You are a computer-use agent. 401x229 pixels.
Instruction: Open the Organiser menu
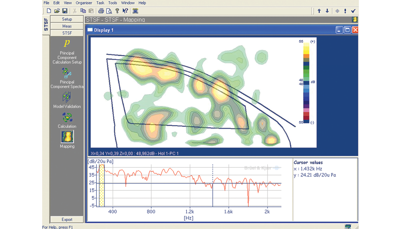[84, 3]
